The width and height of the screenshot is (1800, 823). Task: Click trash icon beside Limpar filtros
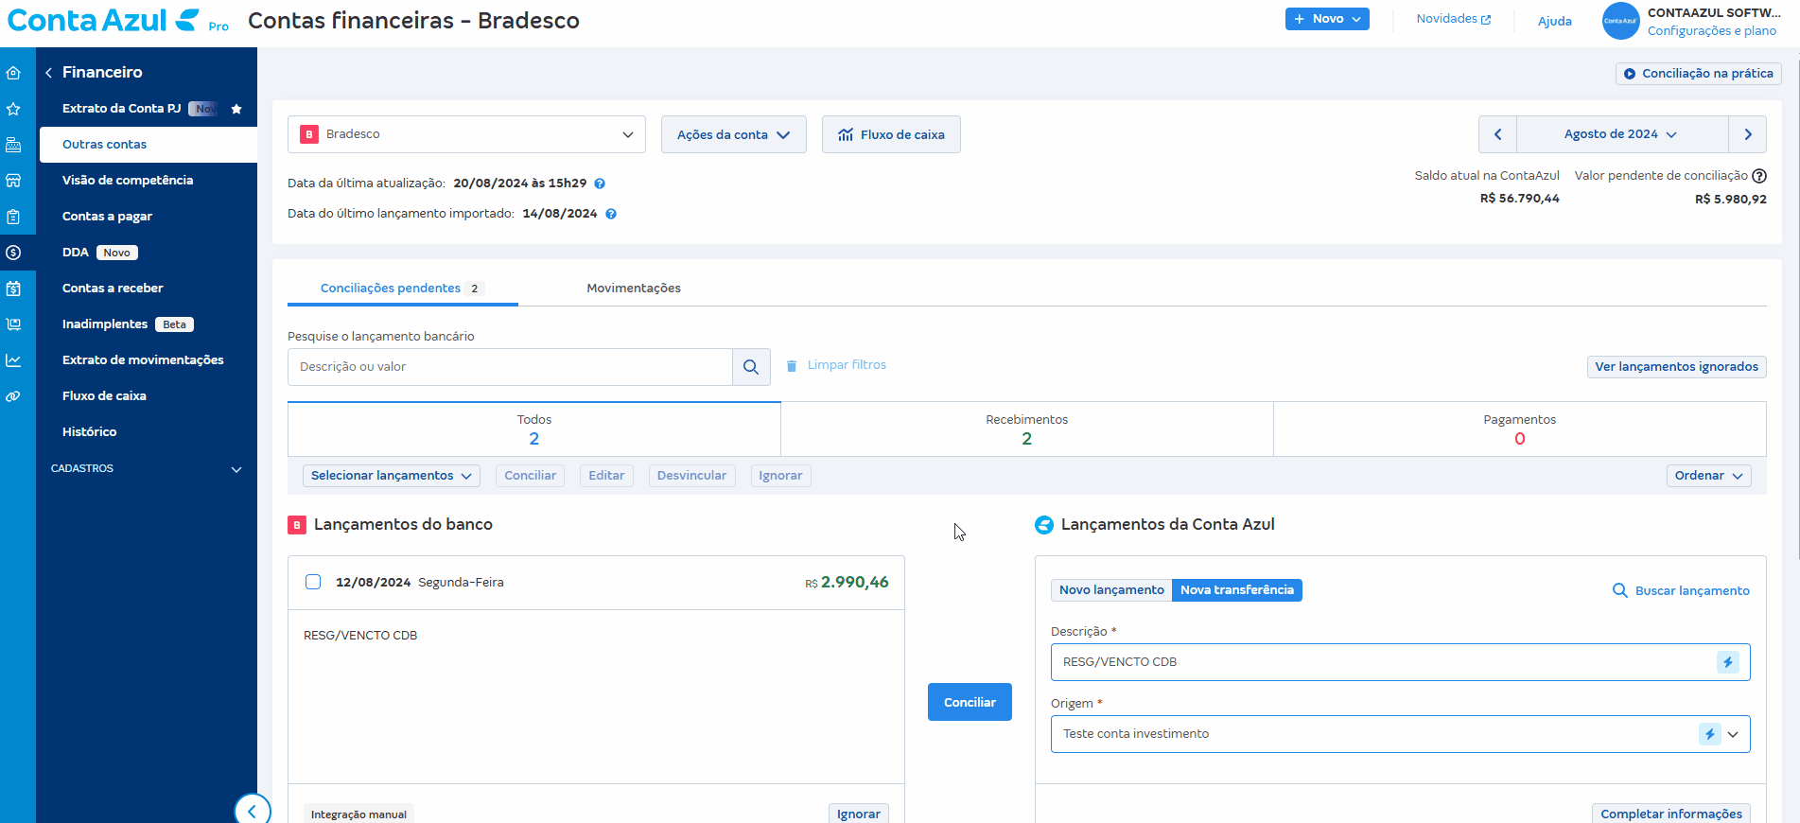tap(792, 365)
